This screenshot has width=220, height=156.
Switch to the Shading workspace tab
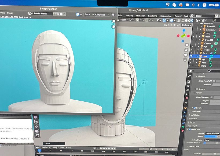(x=129, y=16)
